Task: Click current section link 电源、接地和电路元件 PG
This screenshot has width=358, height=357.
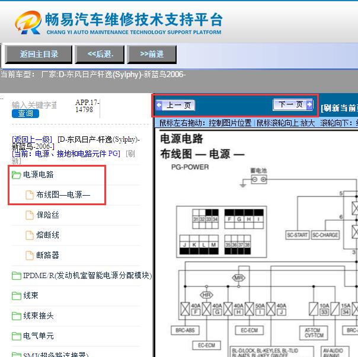Action: coord(66,154)
